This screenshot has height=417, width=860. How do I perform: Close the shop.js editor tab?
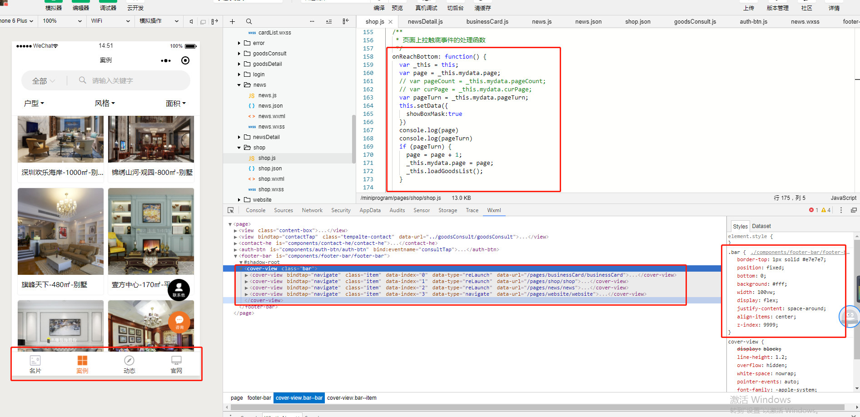pyautogui.click(x=390, y=22)
